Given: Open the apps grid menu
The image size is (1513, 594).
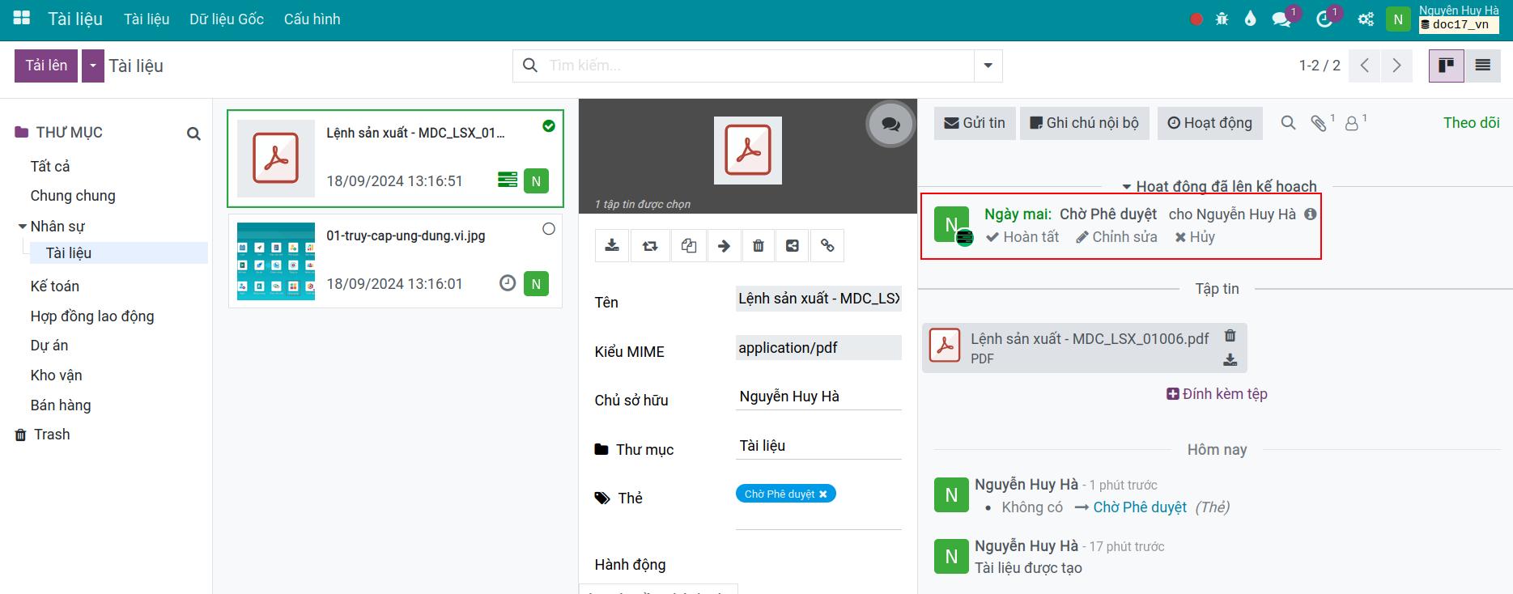Looking at the screenshot, I should pos(22,18).
